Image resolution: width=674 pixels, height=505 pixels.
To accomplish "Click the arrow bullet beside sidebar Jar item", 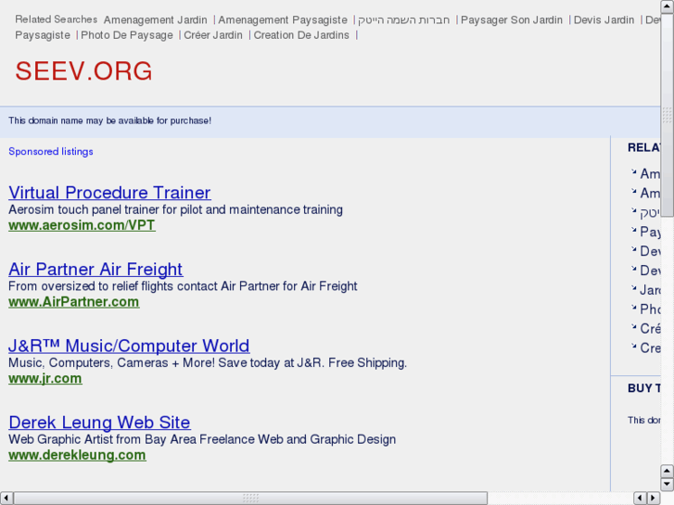I will tap(633, 288).
